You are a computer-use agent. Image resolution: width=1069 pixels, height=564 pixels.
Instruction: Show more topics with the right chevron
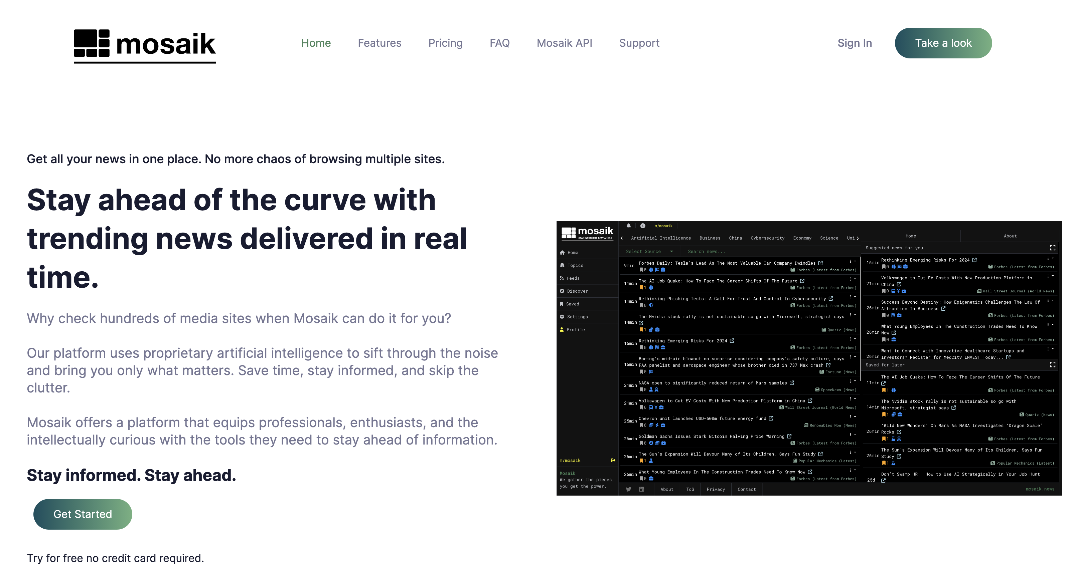[x=858, y=239]
